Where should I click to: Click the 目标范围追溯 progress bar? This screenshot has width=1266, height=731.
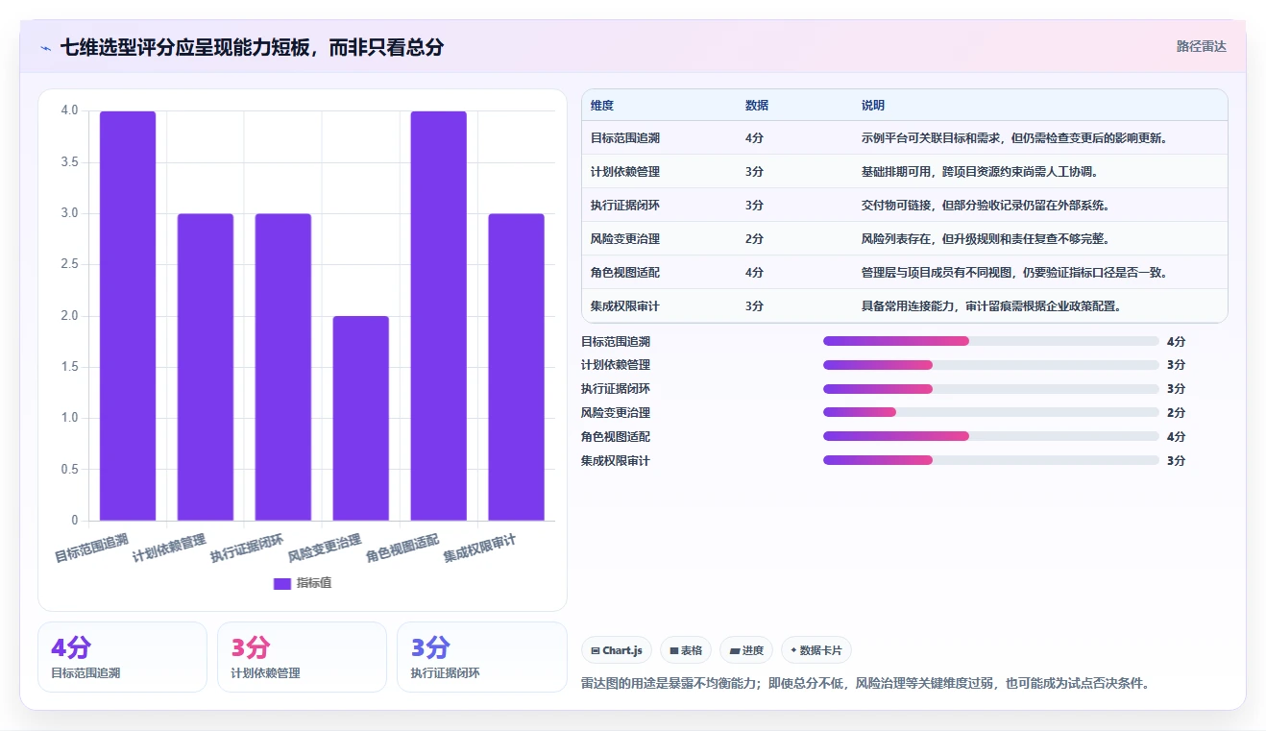[991, 341]
